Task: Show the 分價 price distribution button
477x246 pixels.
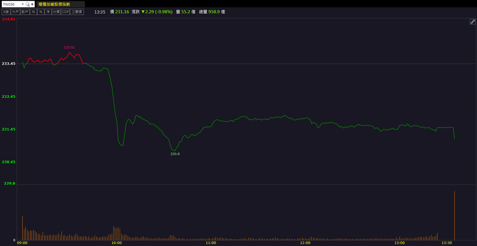Action: pyautogui.click(x=56, y=12)
